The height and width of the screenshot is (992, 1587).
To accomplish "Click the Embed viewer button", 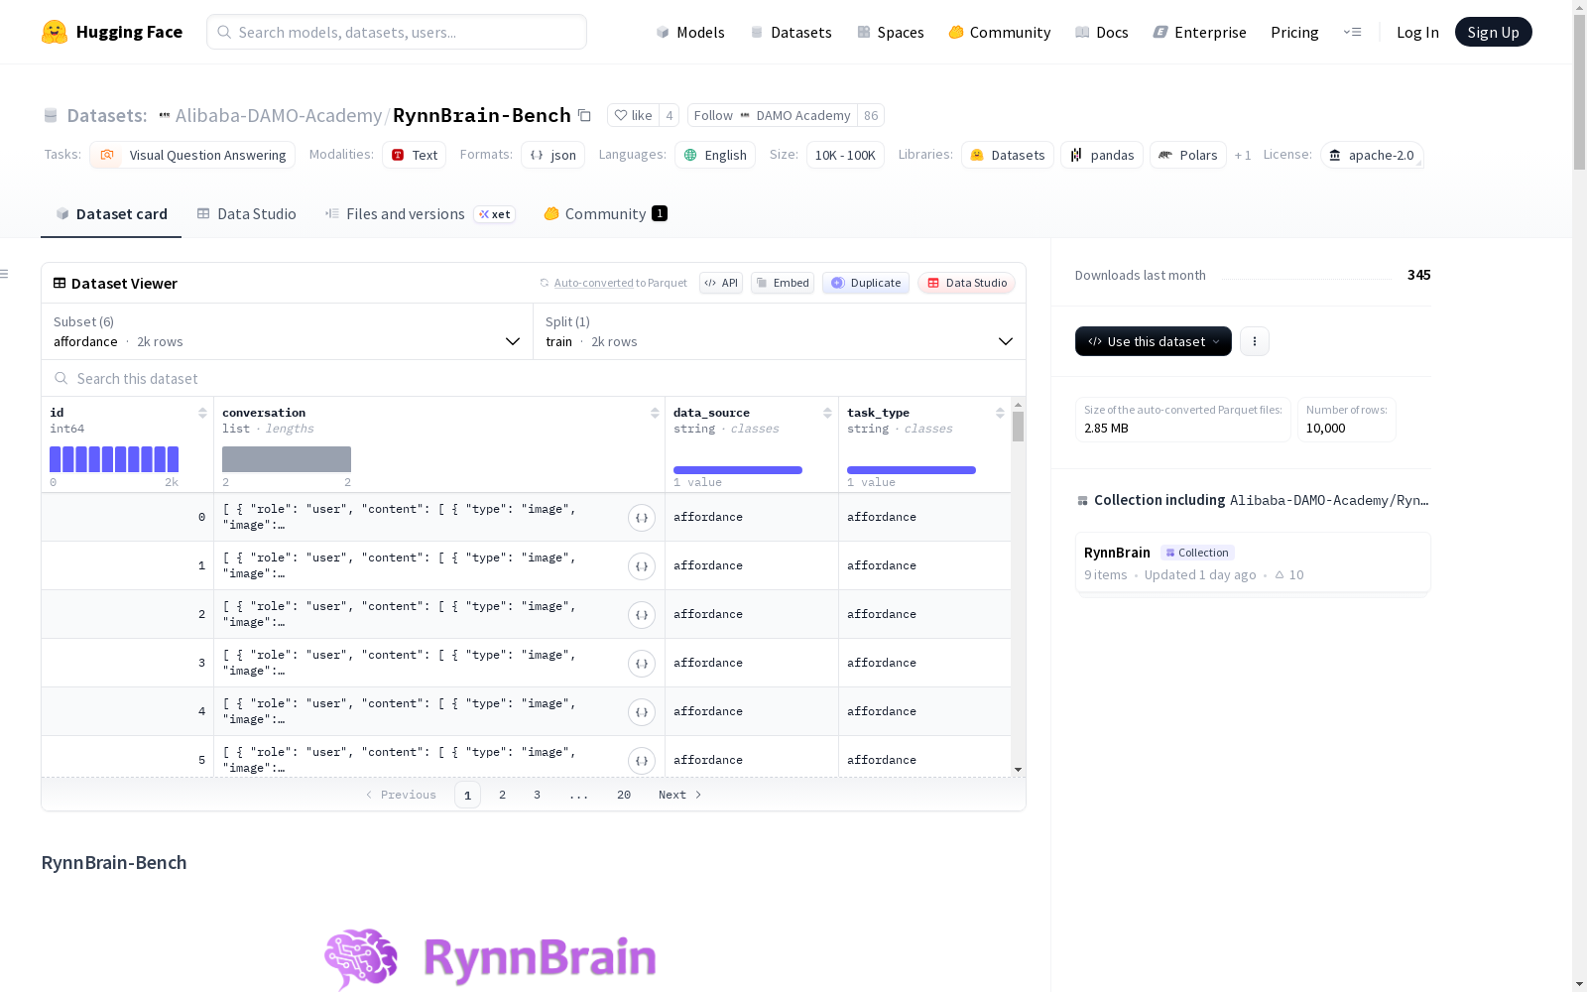I will click(783, 283).
